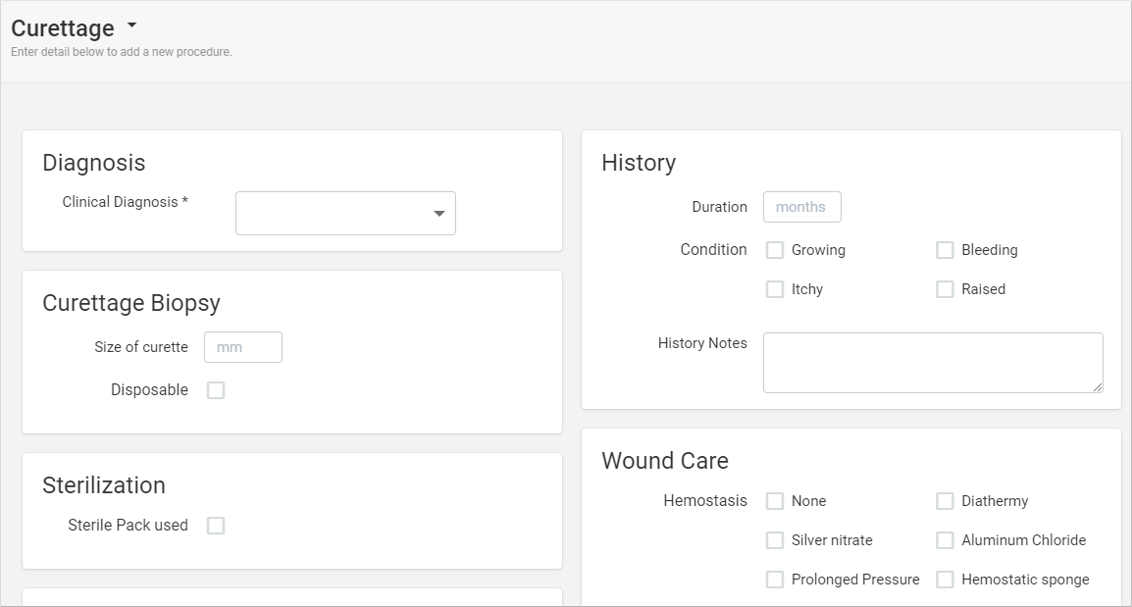Check the Disposable checkbox
The image size is (1132, 607).
(x=216, y=390)
